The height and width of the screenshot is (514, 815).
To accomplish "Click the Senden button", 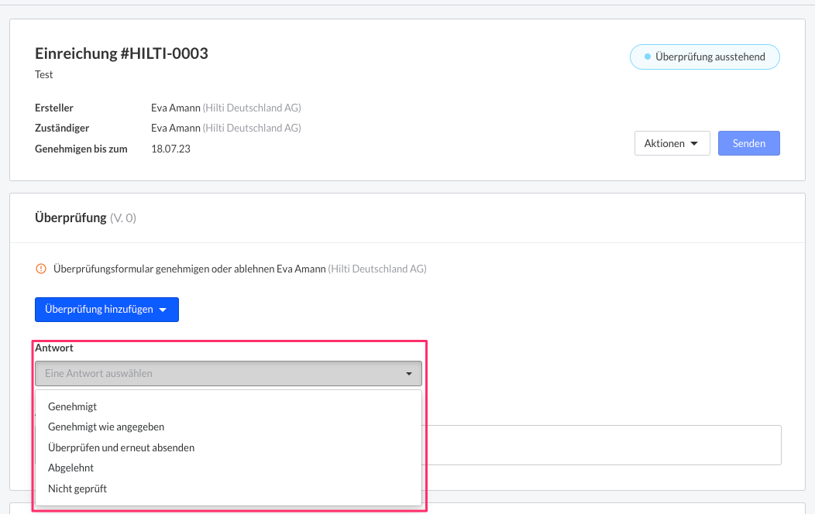I will (749, 143).
